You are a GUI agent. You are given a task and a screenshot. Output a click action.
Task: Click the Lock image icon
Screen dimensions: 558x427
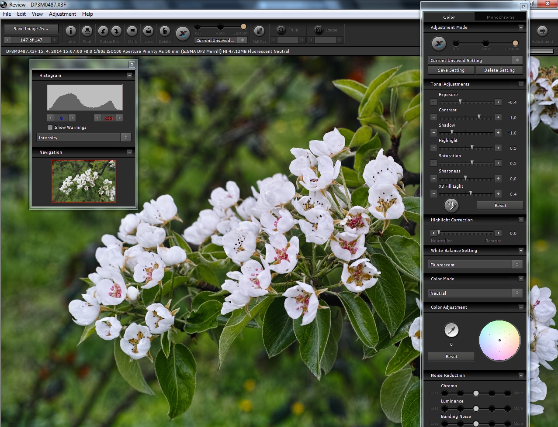(148, 31)
